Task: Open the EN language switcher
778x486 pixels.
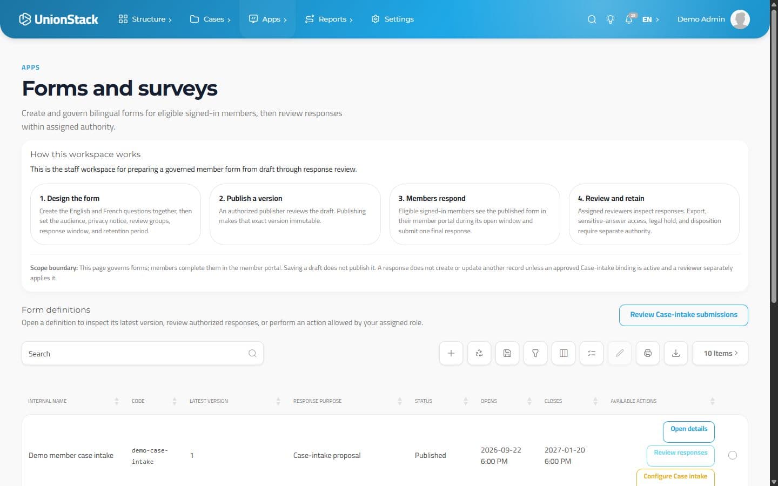Action: pyautogui.click(x=650, y=19)
